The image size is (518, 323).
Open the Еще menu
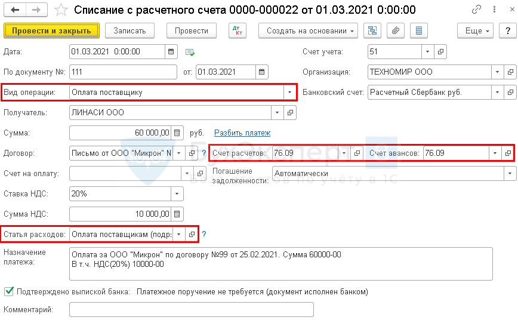(x=475, y=30)
